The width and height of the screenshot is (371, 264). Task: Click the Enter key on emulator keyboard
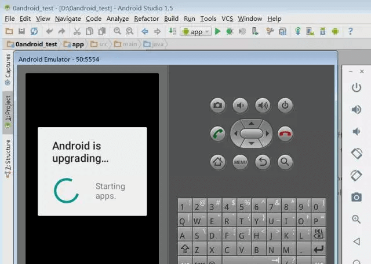tap(319, 248)
